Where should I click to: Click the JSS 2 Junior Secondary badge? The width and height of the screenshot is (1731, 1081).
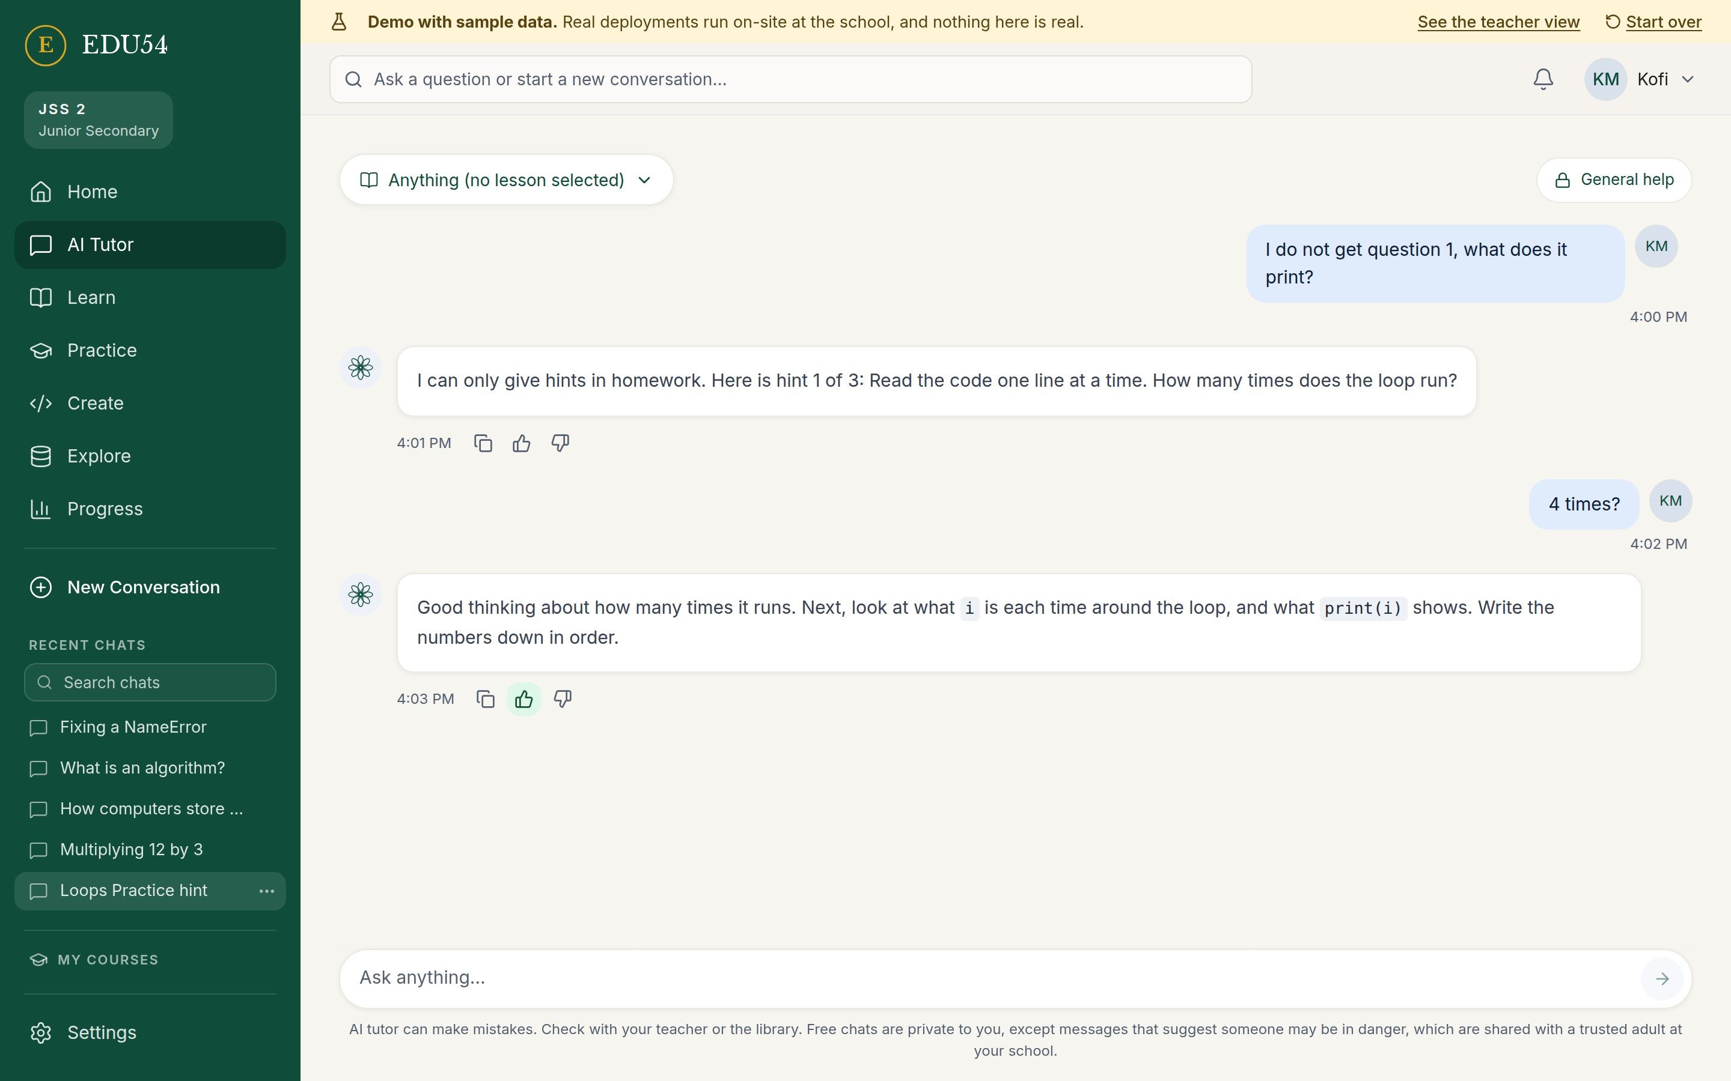point(99,120)
